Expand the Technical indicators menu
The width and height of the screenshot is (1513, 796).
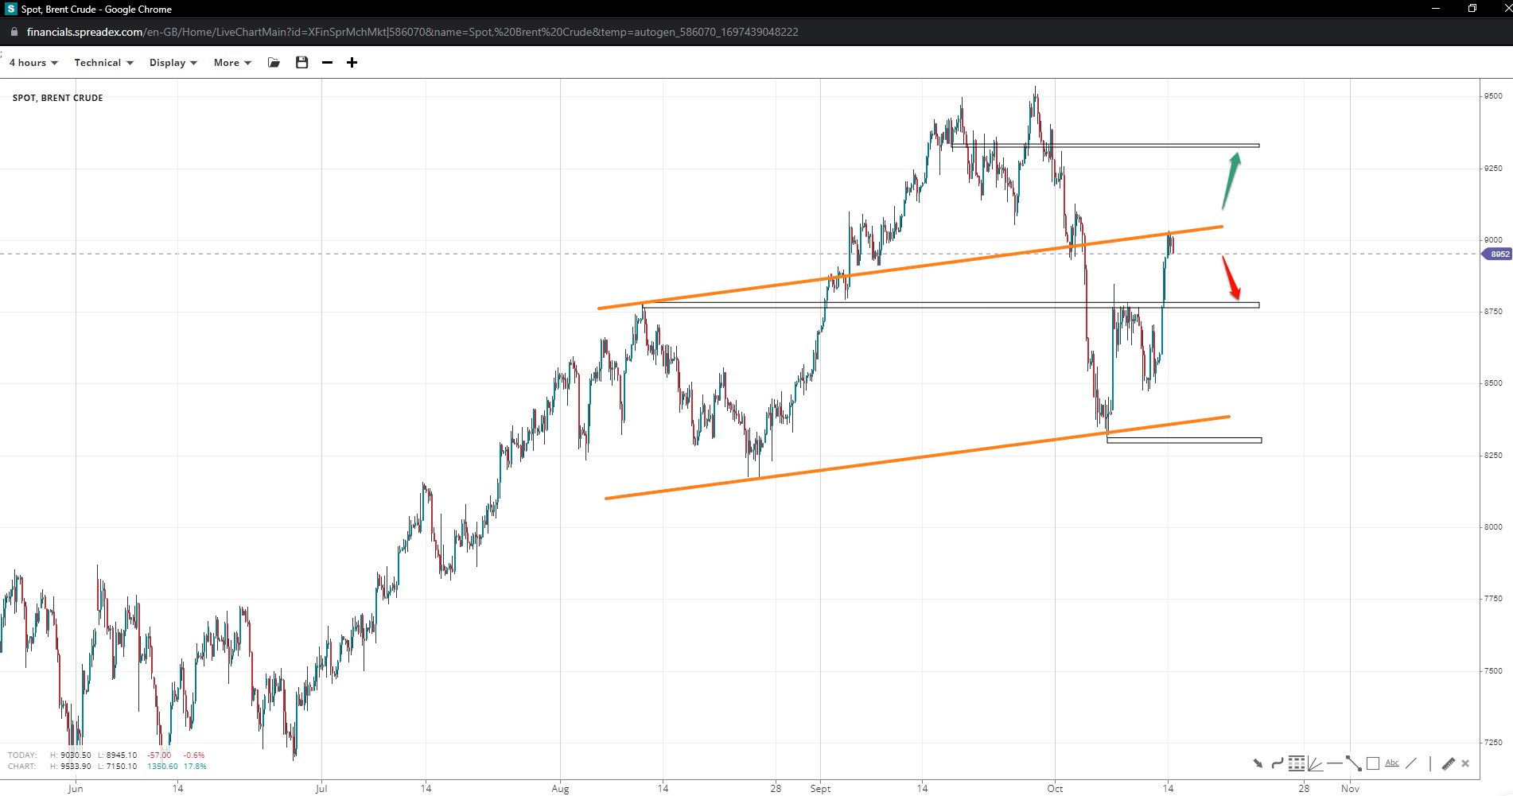103,63
